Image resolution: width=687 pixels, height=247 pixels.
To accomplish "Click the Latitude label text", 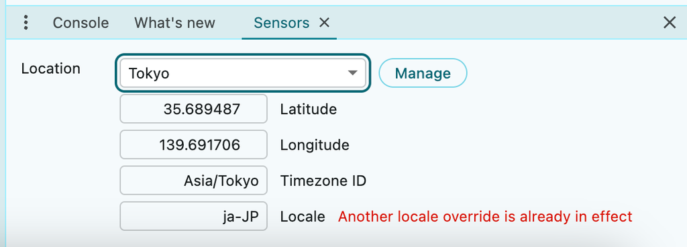I will 309,109.
